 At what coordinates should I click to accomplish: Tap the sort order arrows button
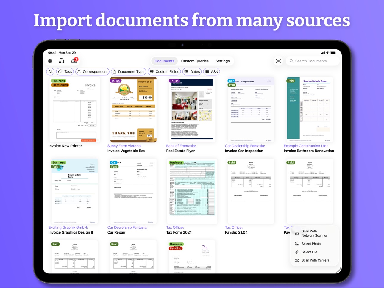coord(50,72)
